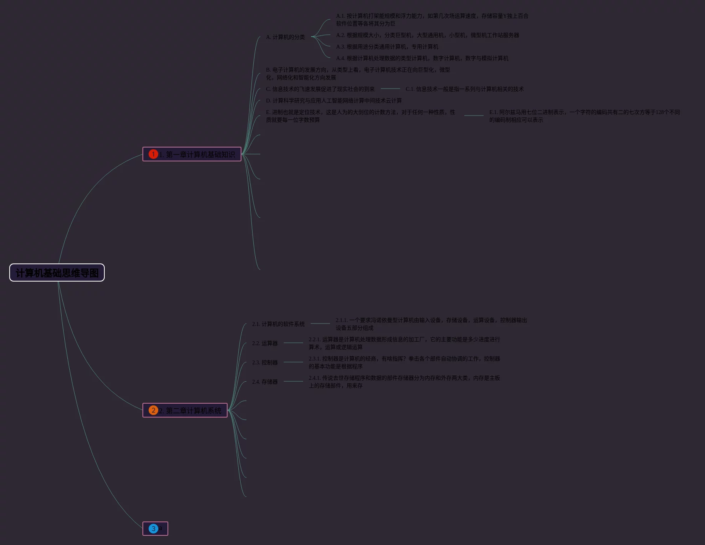Screen dimensions: 705x545
Task: Select the 2.1 计算机的软件系统 node
Action: point(278,324)
